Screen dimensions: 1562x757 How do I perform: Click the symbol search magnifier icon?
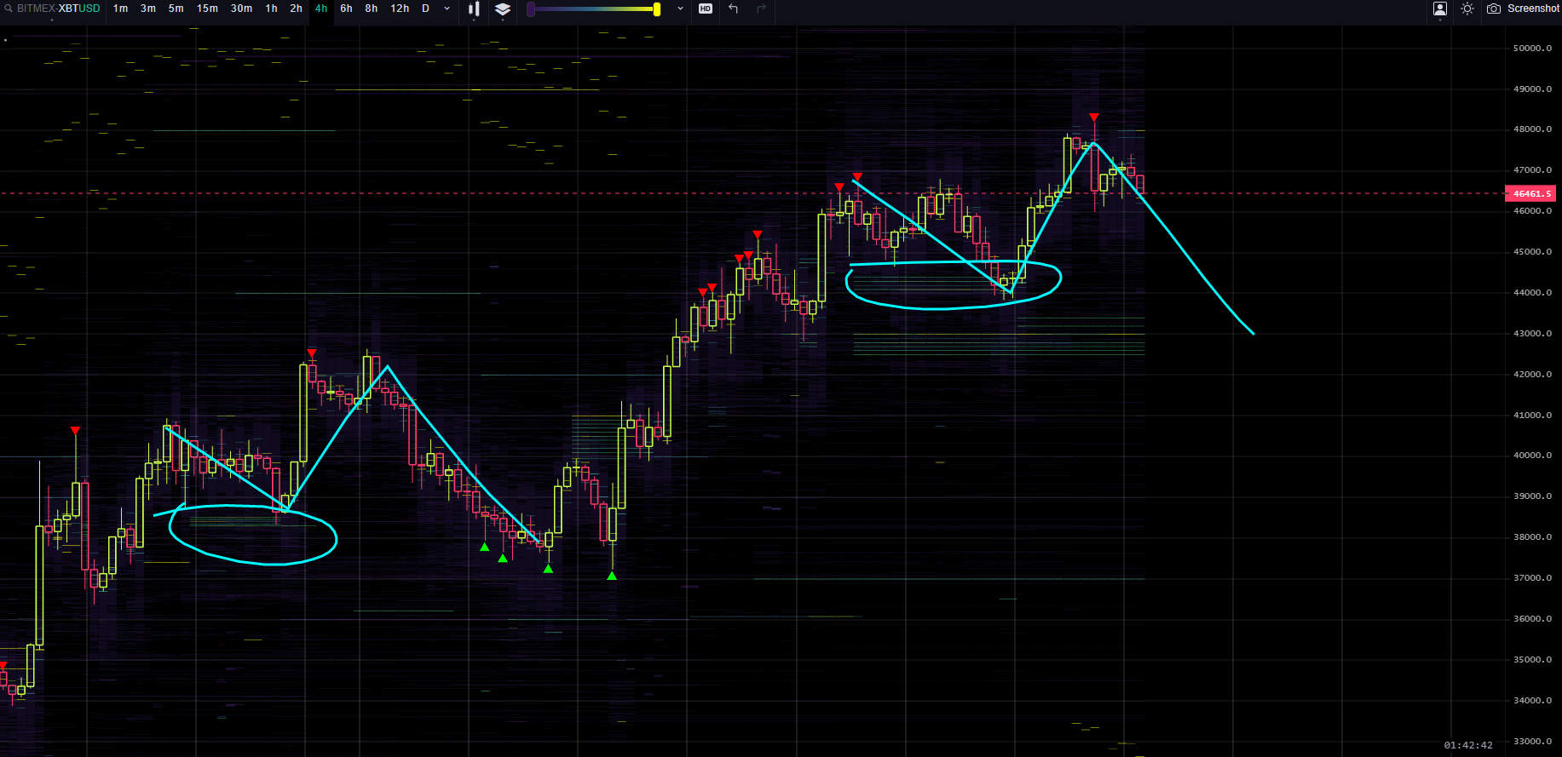point(9,9)
